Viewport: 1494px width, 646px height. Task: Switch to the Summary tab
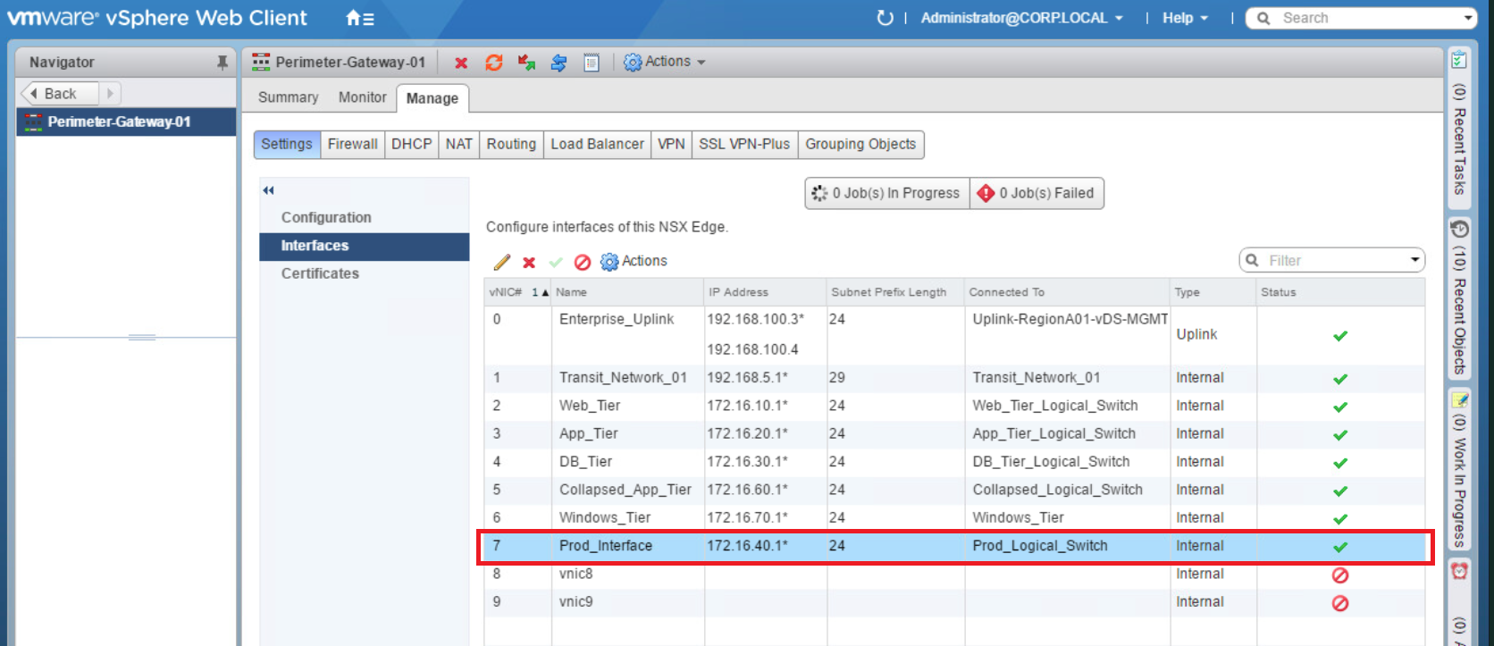[288, 97]
